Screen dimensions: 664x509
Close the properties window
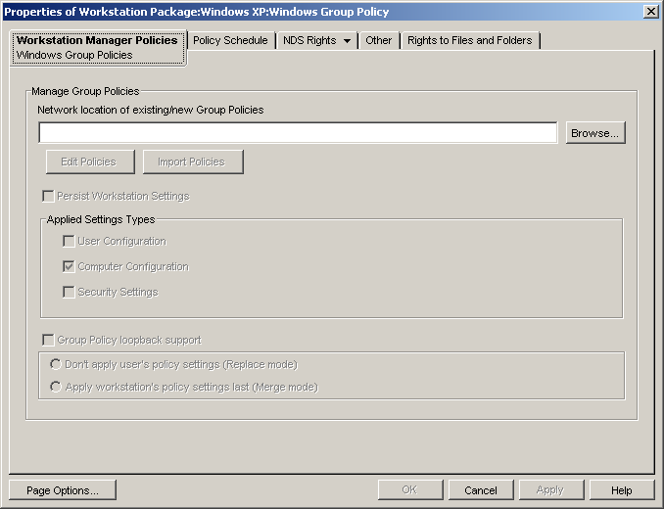point(650,12)
